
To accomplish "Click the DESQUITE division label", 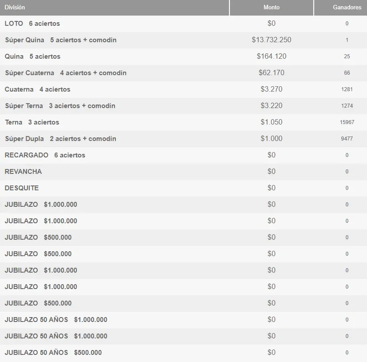I will [21, 188].
